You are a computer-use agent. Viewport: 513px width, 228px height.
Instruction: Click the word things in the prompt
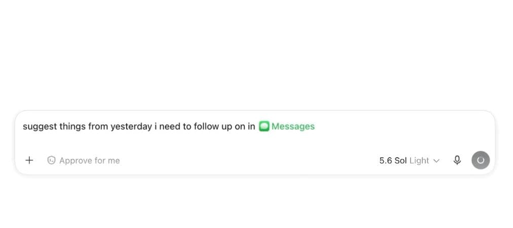tap(72, 127)
